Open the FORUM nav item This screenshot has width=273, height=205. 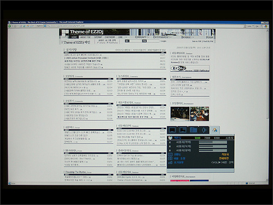[x=210, y=37]
